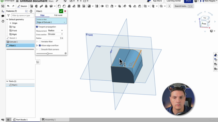Select the Extrude tool icon

[x=32, y=6]
